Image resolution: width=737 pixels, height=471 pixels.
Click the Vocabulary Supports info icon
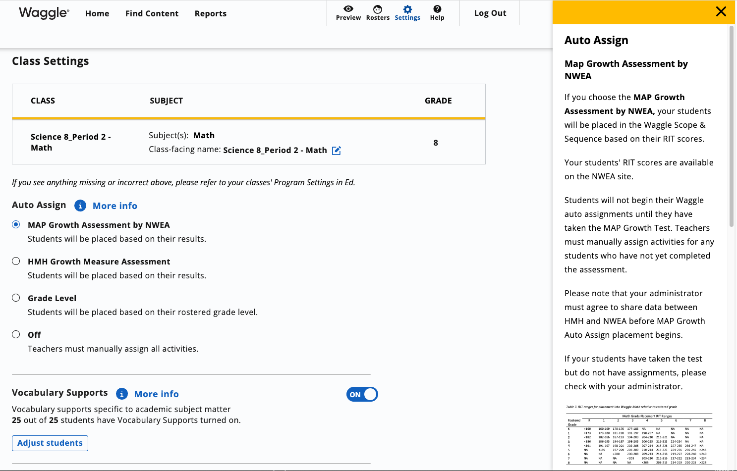[x=122, y=394]
